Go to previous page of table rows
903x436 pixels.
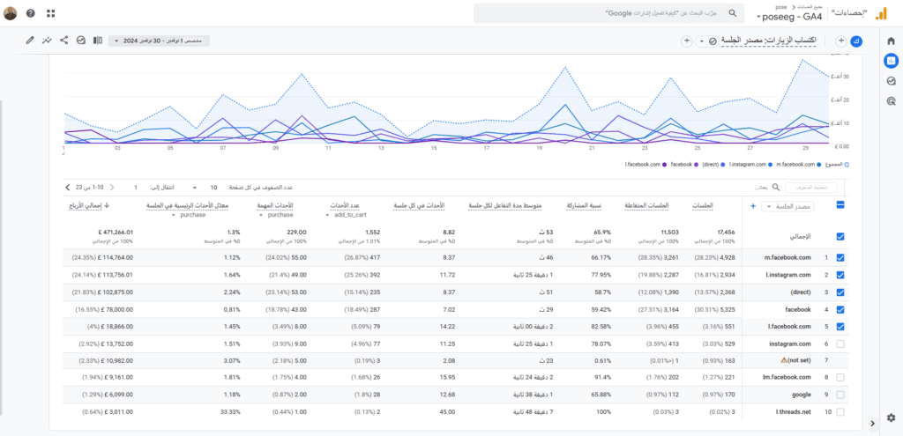(x=112, y=187)
